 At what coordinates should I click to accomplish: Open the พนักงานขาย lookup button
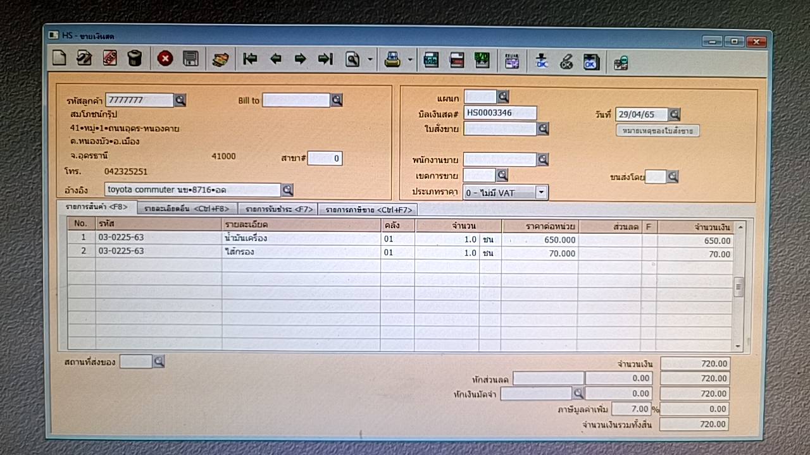542,160
